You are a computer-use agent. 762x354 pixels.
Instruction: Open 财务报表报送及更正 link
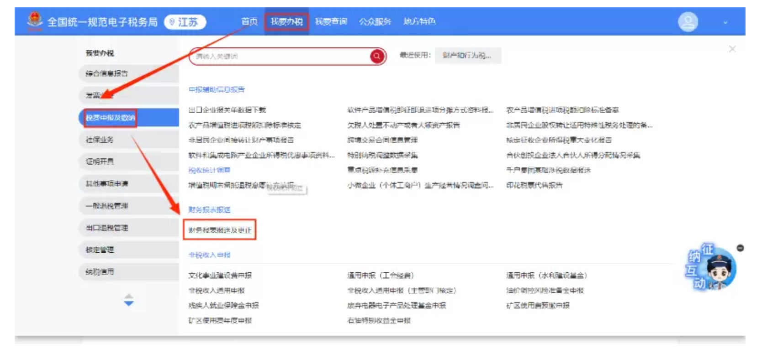tap(220, 230)
